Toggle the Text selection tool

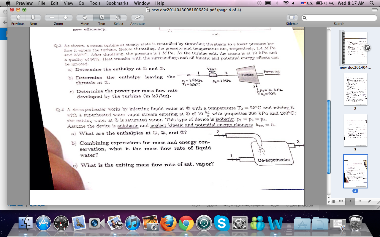pos(102,17)
